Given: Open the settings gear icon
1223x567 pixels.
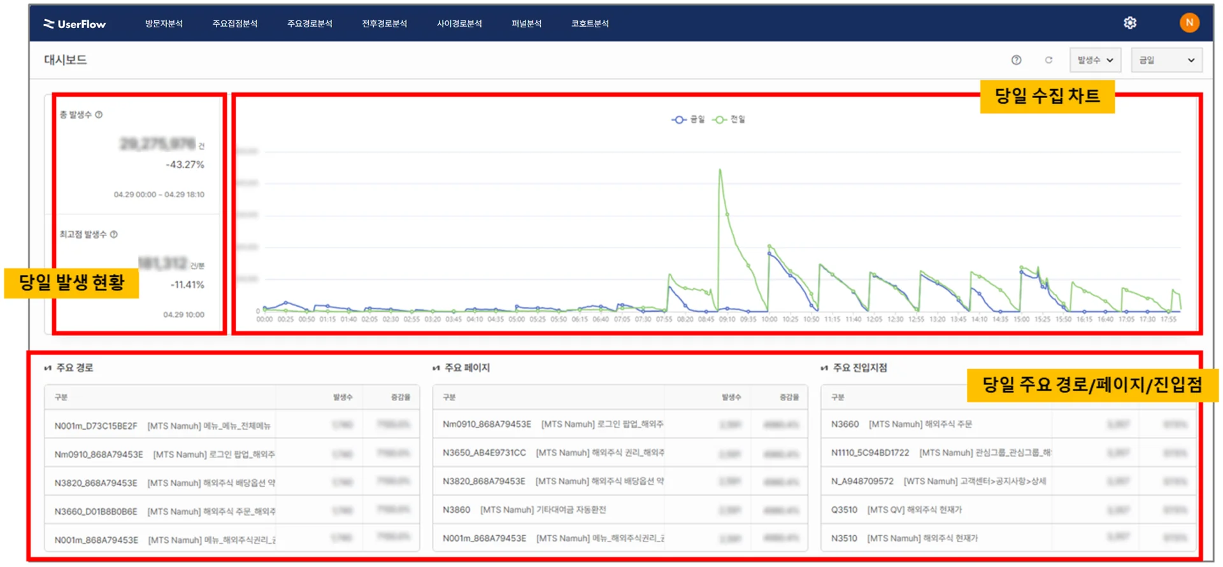Looking at the screenshot, I should [1129, 23].
